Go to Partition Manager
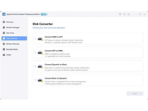 (14, 28)
